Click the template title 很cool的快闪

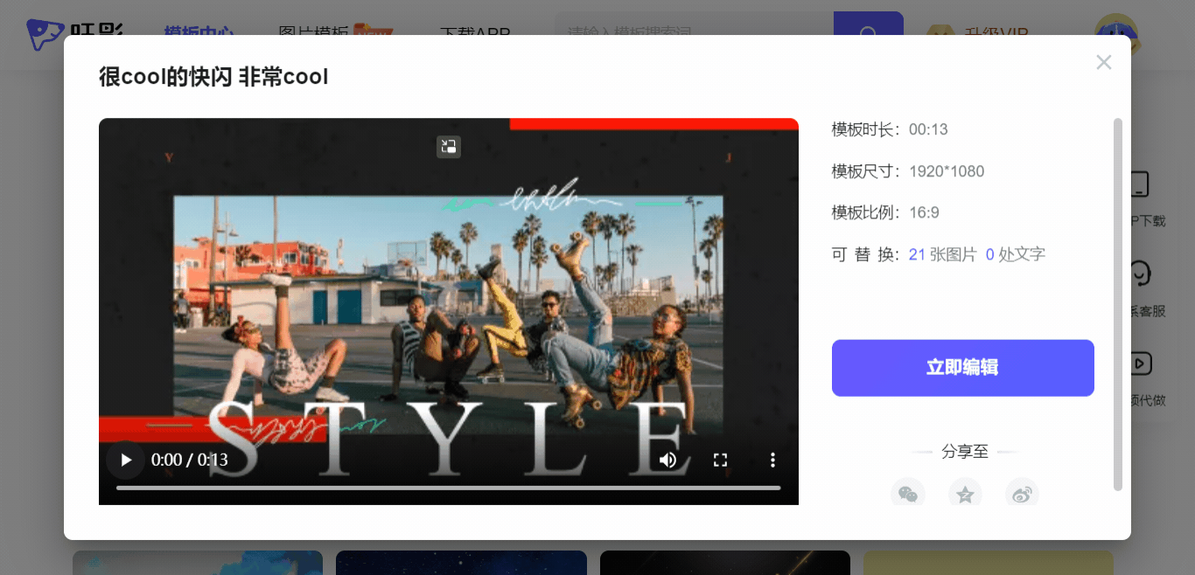coord(213,77)
